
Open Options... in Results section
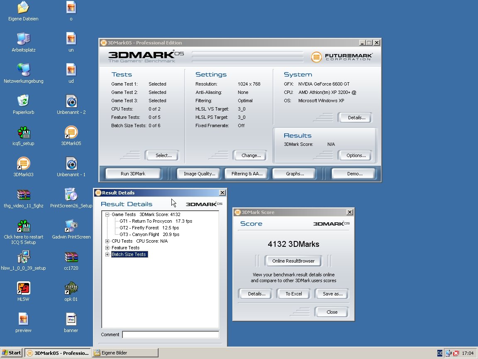(x=356, y=155)
